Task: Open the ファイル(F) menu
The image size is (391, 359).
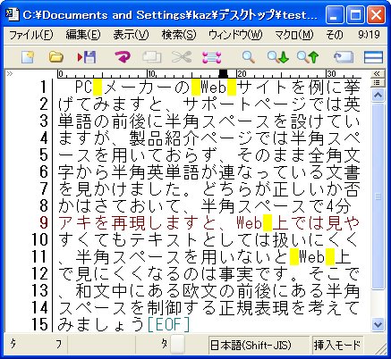Action: pyautogui.click(x=31, y=35)
